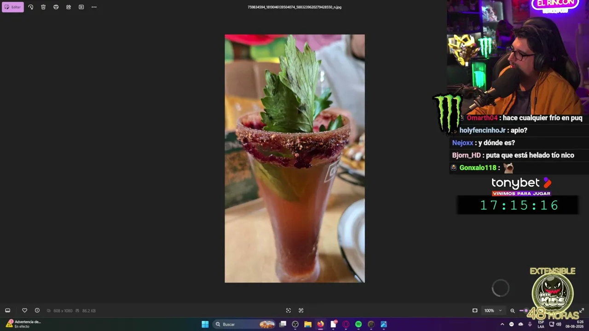
Task: Fit image to window icon
Action: pyautogui.click(x=475, y=310)
